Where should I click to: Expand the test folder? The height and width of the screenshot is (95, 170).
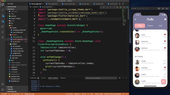tap(17, 60)
